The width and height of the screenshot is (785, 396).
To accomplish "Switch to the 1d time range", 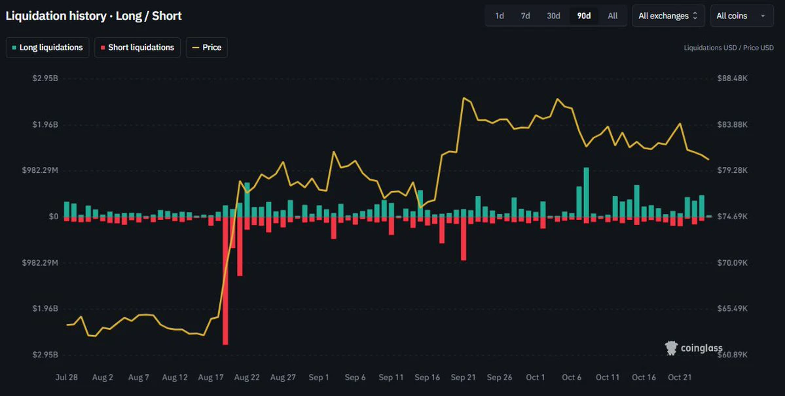I will point(499,16).
